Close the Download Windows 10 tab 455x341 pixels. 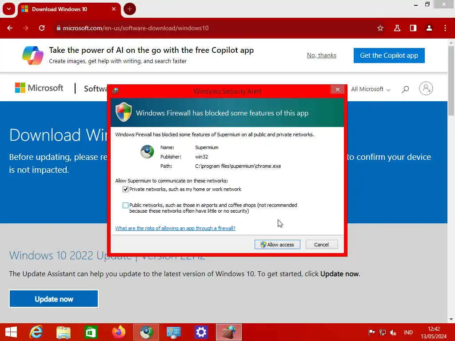point(114,9)
